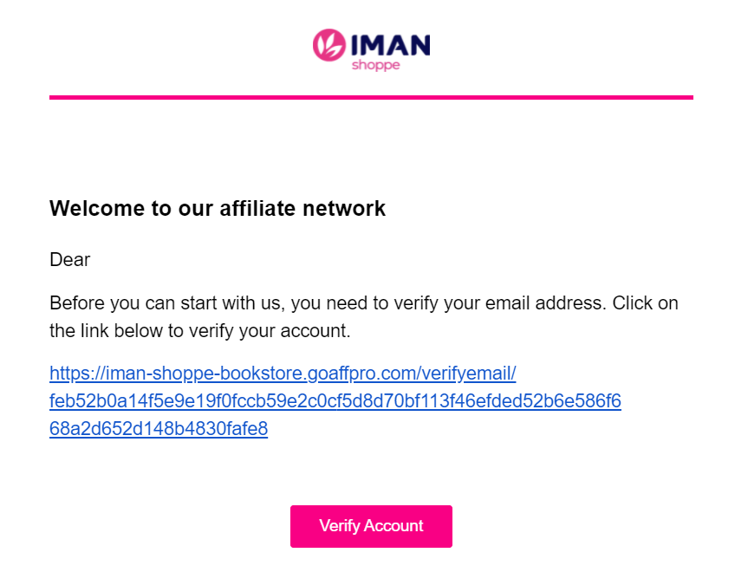The width and height of the screenshot is (748, 572).
Task: Click the word 'Account' on the pink button
Action: pos(394,526)
